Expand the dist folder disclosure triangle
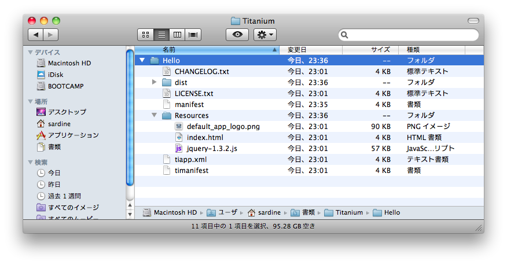The width and height of the screenshot is (507, 265). (x=154, y=82)
